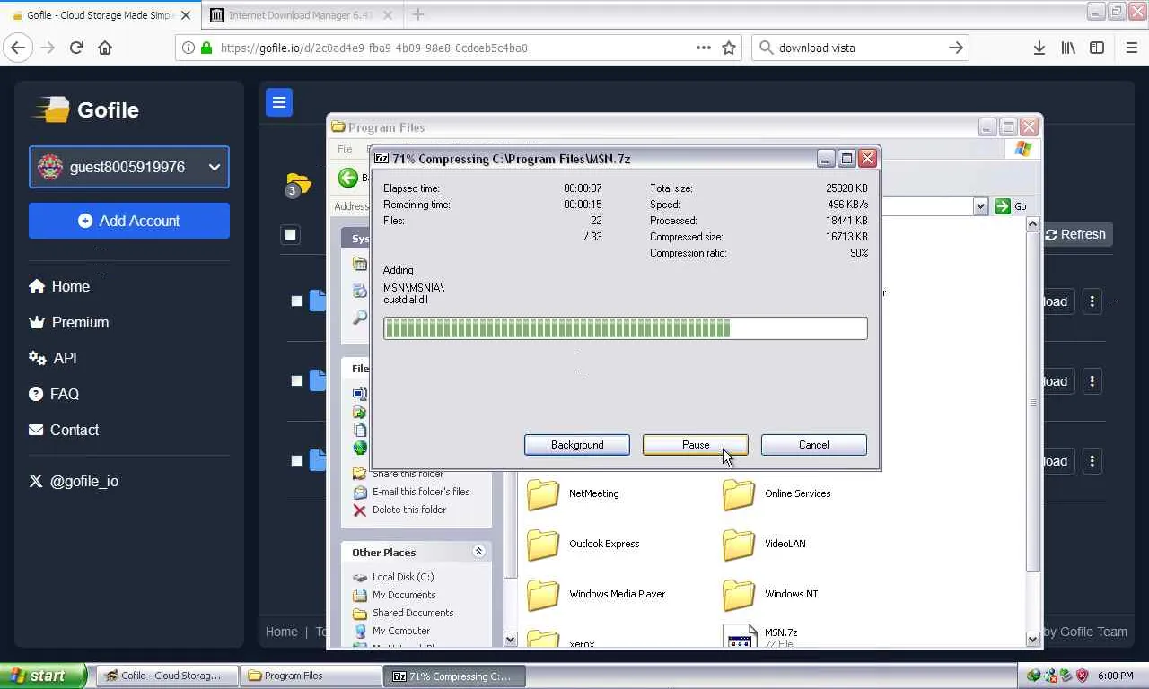Open FAQ in the Gofile sidebar
This screenshot has width=1149, height=689.
(54, 394)
